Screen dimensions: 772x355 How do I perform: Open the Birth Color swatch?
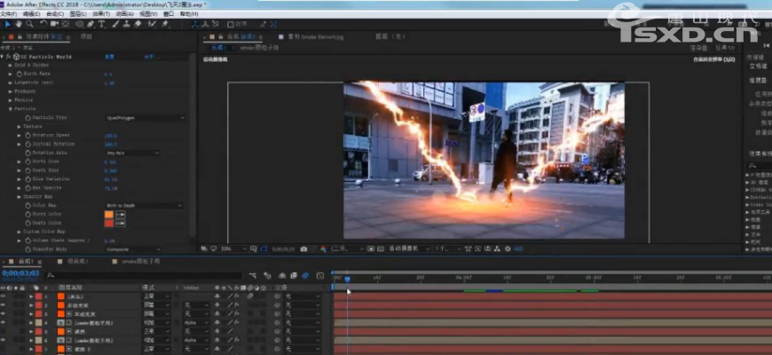pyautogui.click(x=109, y=214)
